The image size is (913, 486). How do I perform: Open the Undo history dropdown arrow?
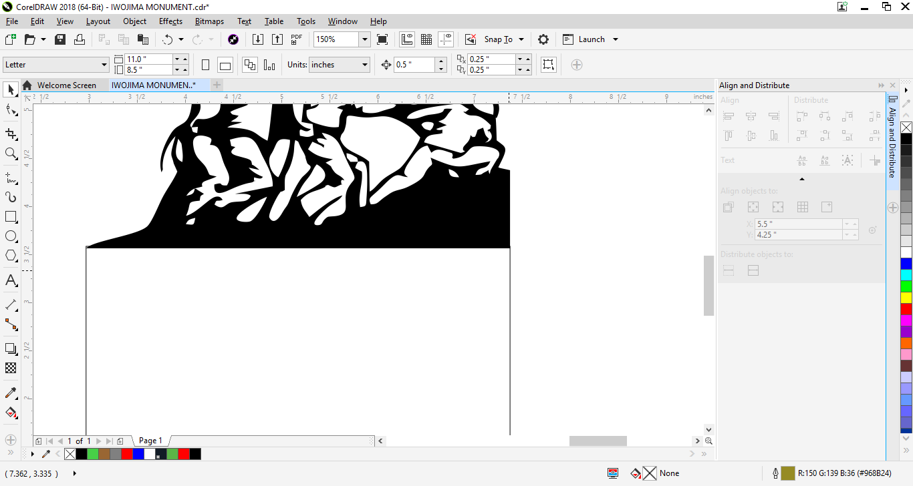tap(180, 39)
